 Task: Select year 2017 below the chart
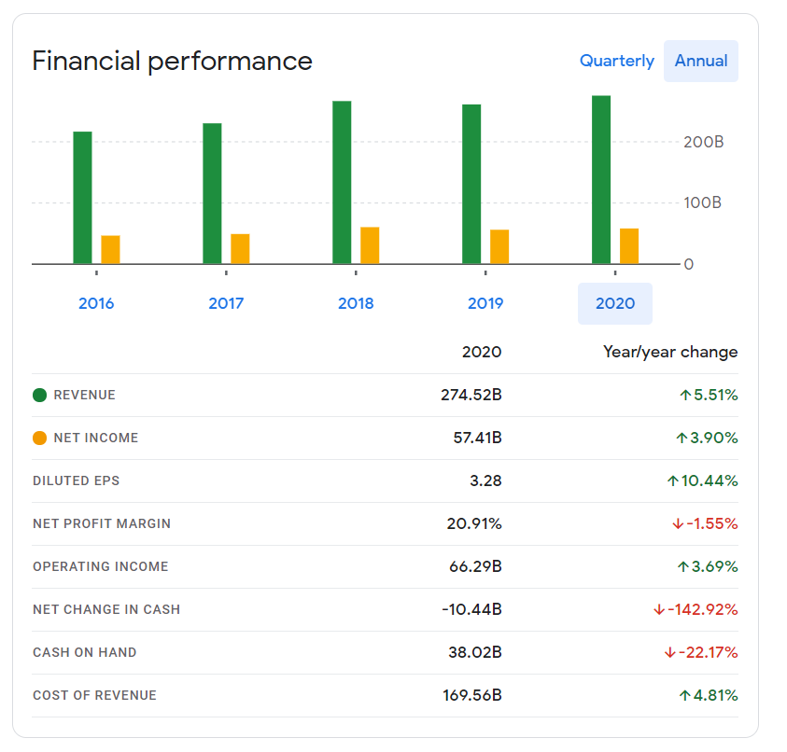(226, 303)
